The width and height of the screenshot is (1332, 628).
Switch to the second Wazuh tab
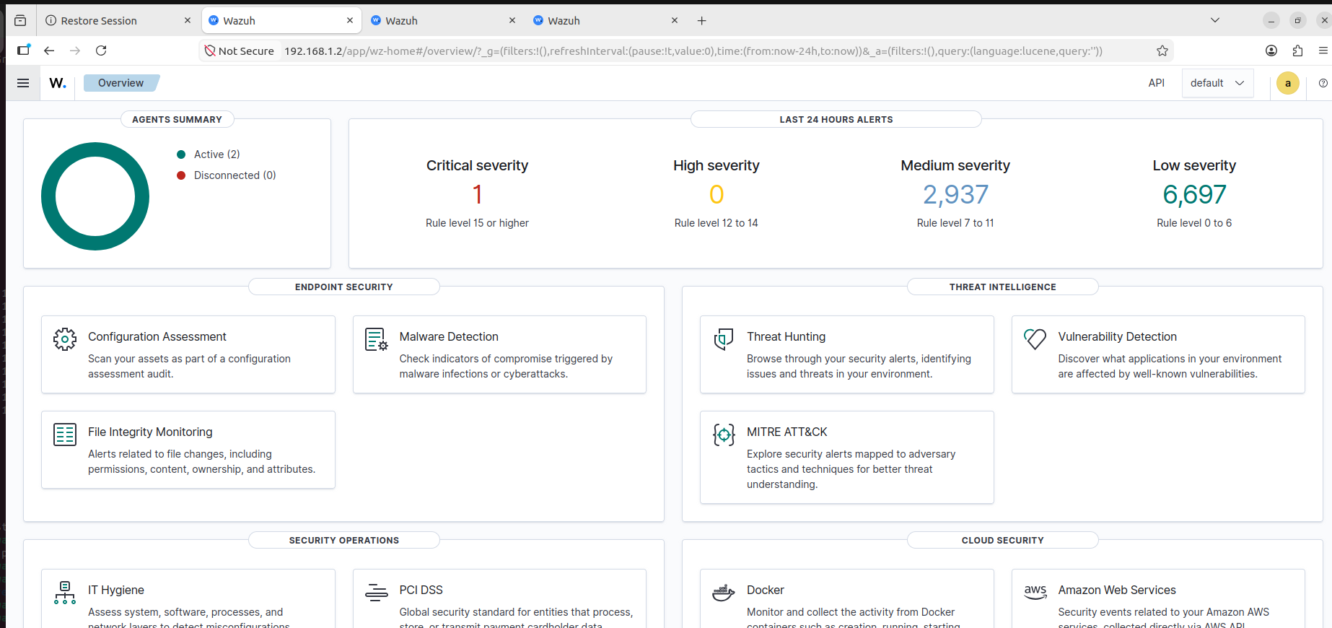click(443, 21)
